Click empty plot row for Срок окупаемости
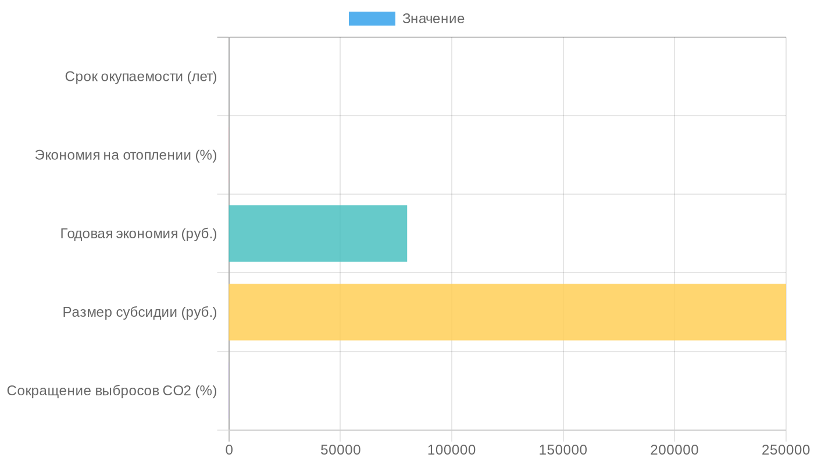 (507, 77)
